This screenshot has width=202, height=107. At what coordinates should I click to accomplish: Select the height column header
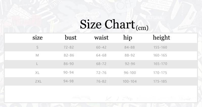[x=161, y=38]
